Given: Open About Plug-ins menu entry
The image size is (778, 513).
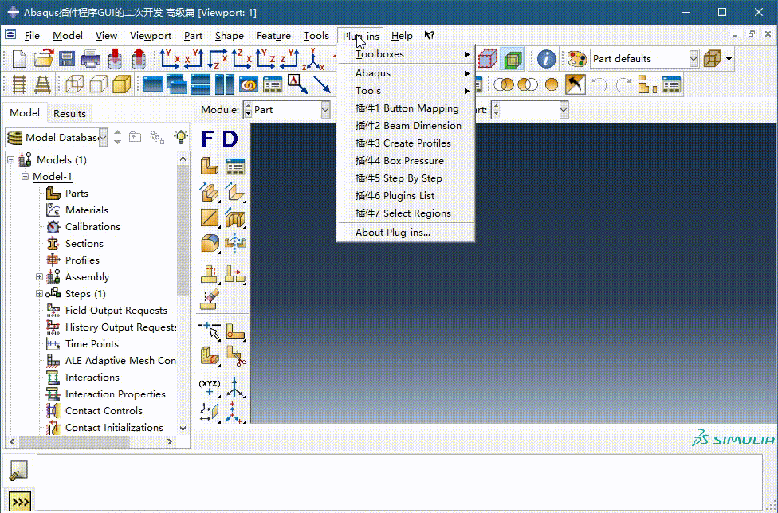Looking at the screenshot, I should pyautogui.click(x=392, y=233).
